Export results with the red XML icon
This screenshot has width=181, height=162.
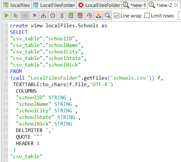coord(80,16)
